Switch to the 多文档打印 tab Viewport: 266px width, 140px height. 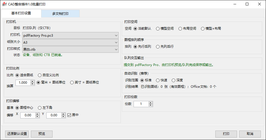(60, 14)
